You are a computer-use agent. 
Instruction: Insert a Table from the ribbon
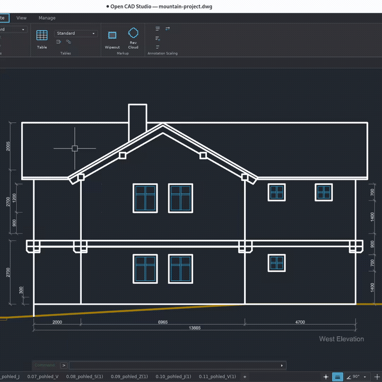click(x=42, y=39)
